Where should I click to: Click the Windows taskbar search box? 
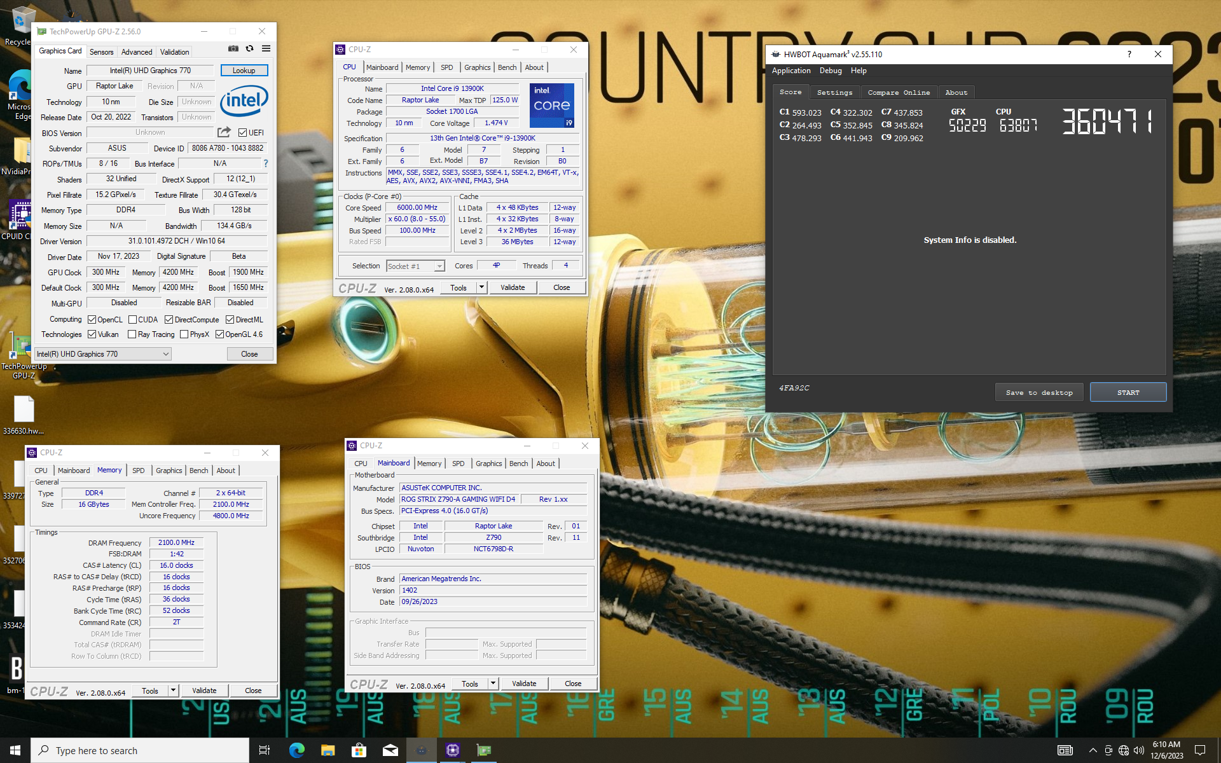coord(140,750)
